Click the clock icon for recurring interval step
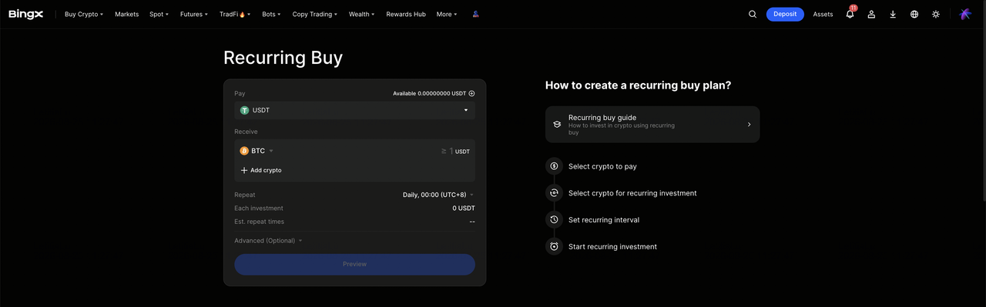Screen dimensions: 986x307 [x=553, y=219]
